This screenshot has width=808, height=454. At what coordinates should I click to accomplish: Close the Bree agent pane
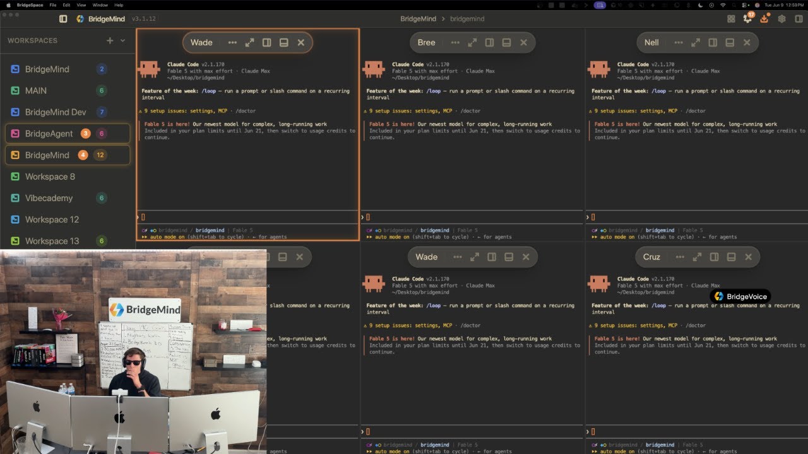(x=523, y=42)
